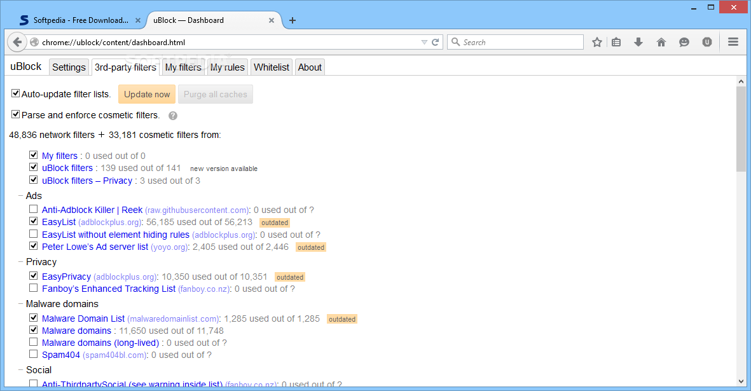The height and width of the screenshot is (391, 751).
Task: Click the scrollbar down arrow
Action: coord(741,381)
